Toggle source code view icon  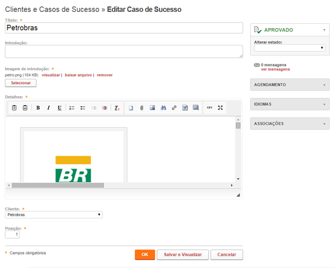210,107
